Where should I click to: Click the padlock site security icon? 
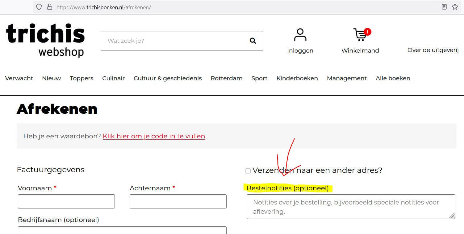coord(49,7)
